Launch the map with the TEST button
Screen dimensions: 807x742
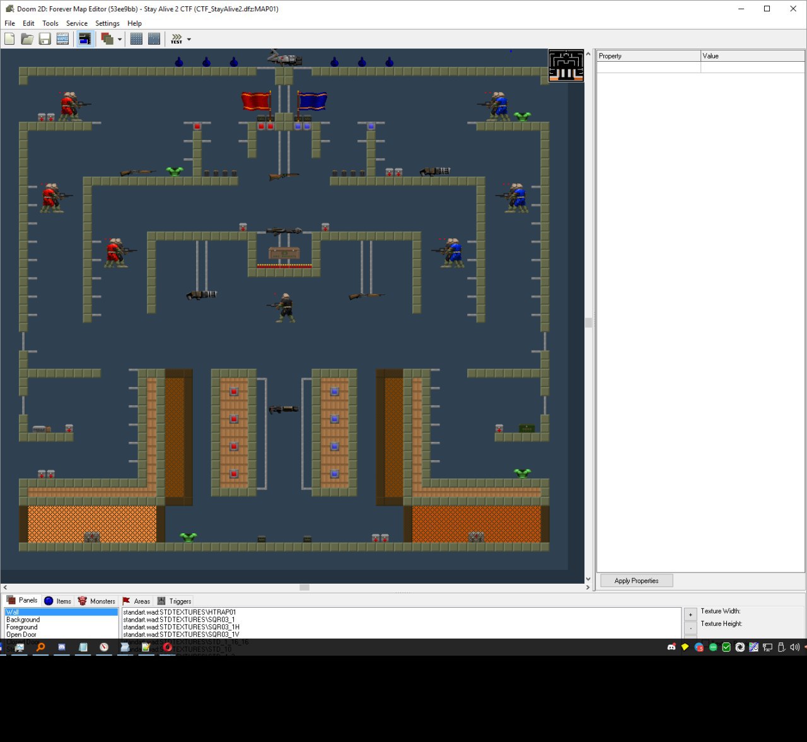point(177,39)
